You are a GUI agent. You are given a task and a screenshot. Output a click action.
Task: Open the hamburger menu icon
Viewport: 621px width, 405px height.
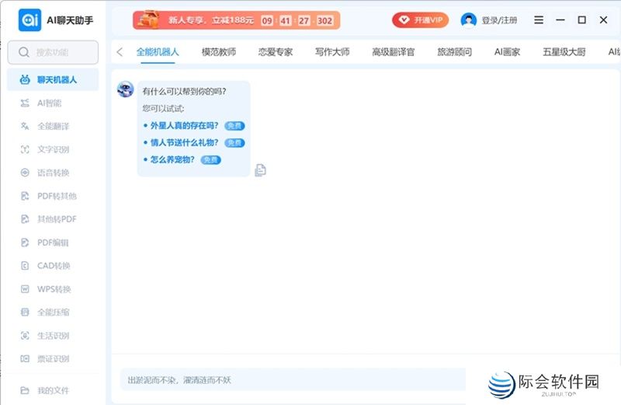click(539, 20)
